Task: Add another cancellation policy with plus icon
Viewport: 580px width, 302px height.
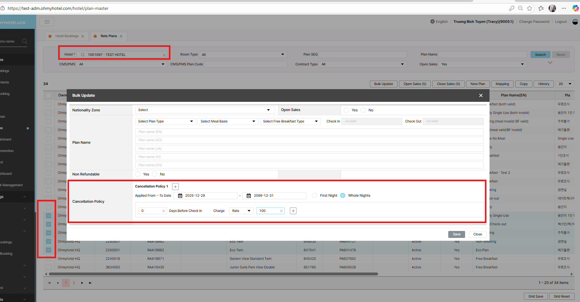Action: 175,187
